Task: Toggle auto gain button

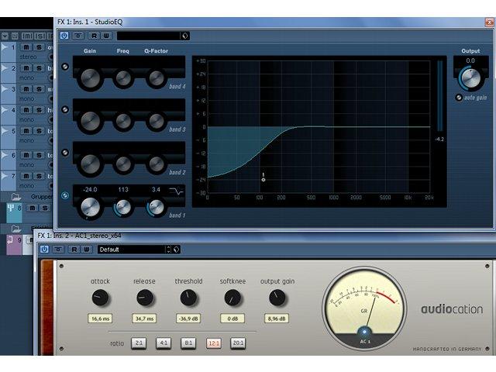Action: [x=459, y=98]
